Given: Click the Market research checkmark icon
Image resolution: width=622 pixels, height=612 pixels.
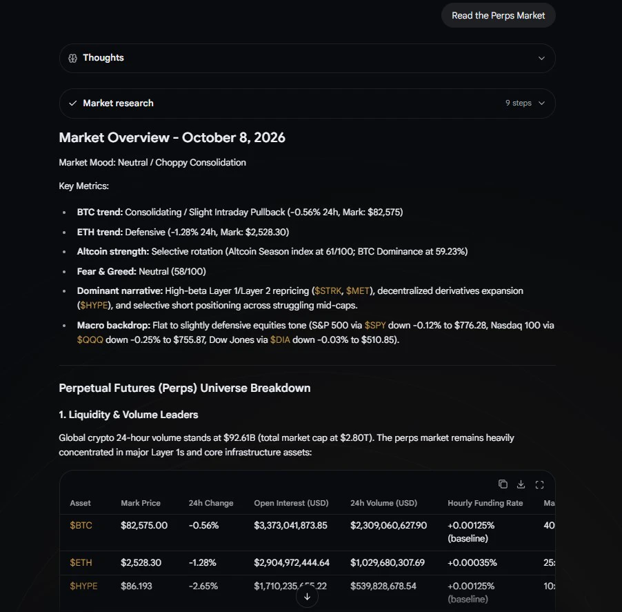Looking at the screenshot, I should 72,103.
